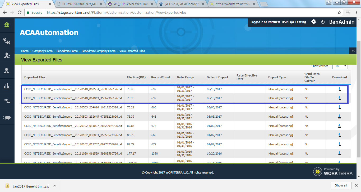
Task: Sort by RecordCount column header
Action: (x=161, y=77)
